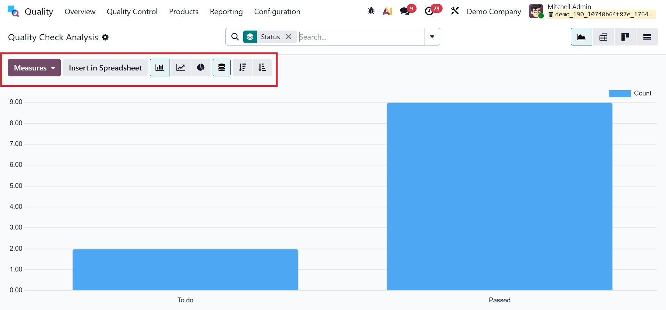666x310 pixels.
Task: Click Insert in Spreadsheet button
Action: [105, 67]
